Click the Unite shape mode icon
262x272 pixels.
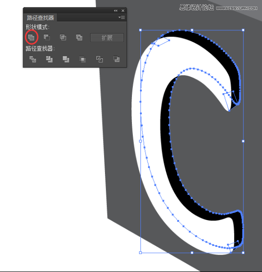(31, 37)
